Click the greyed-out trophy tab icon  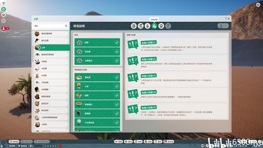click(x=168, y=26)
